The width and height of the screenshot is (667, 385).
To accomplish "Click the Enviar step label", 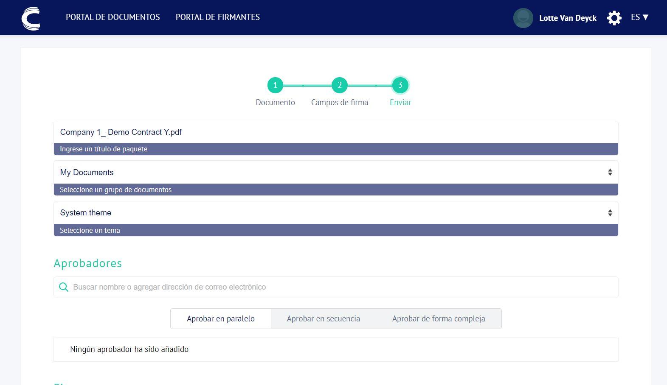I will coord(400,103).
